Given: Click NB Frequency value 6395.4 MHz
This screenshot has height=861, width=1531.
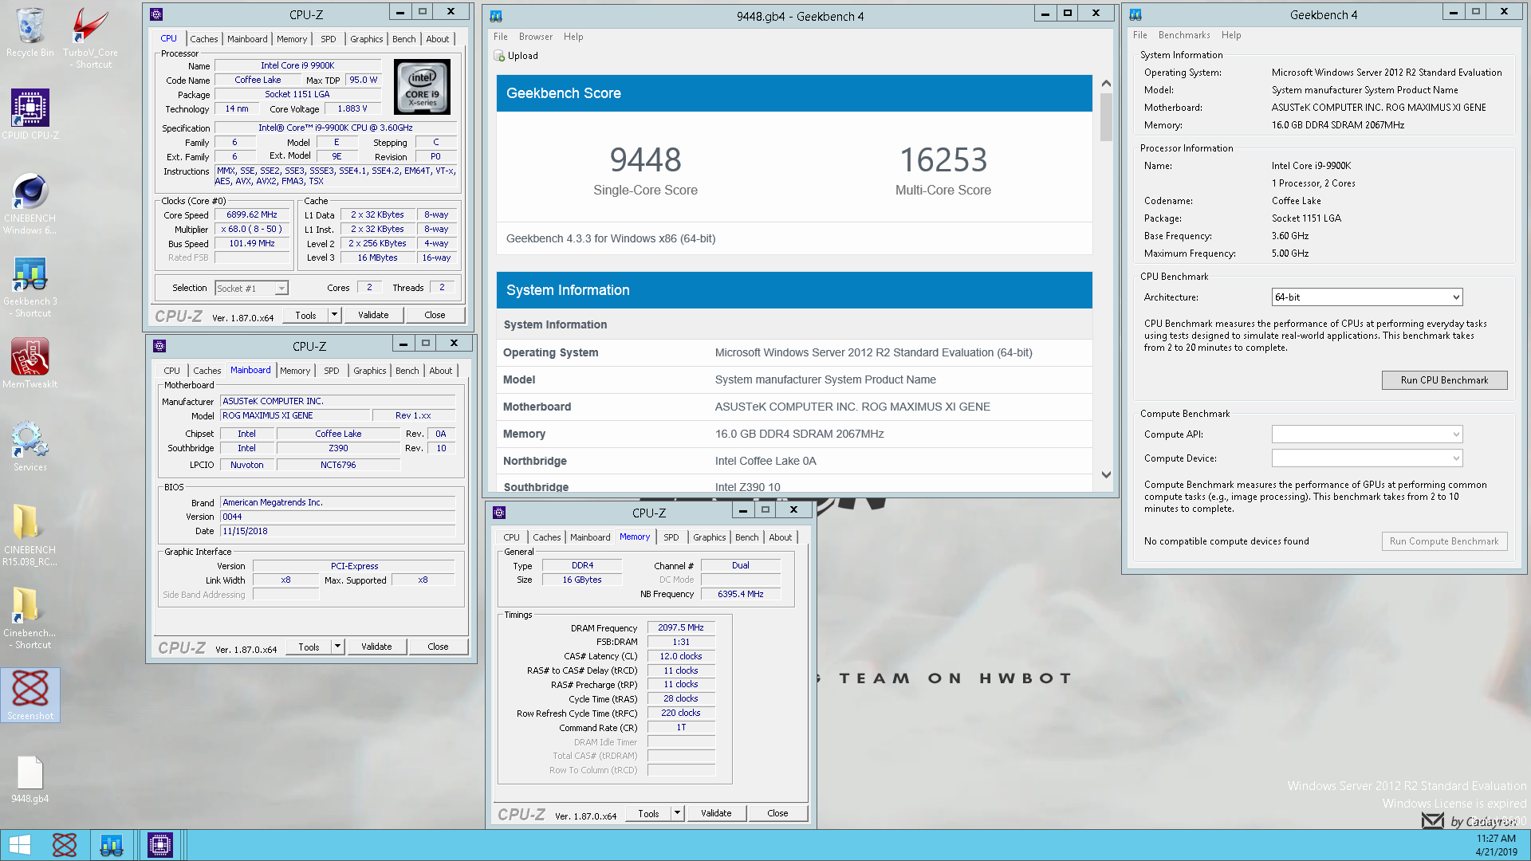Looking at the screenshot, I should click(x=741, y=594).
